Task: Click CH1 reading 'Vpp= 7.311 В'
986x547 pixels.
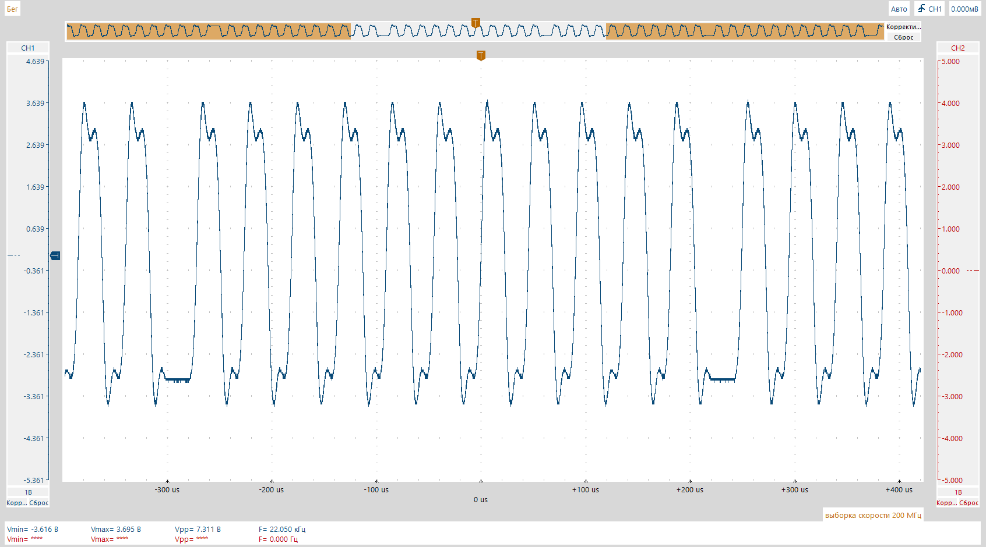Action: [x=198, y=530]
